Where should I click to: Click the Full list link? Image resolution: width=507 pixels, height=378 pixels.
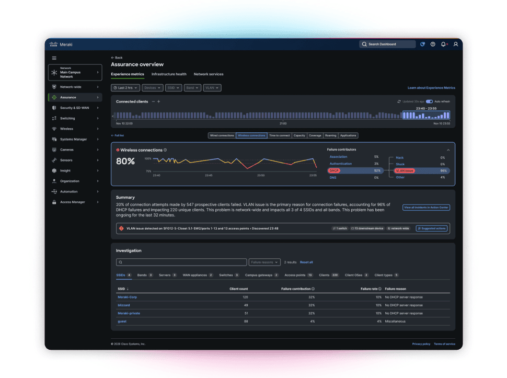[x=118, y=135]
